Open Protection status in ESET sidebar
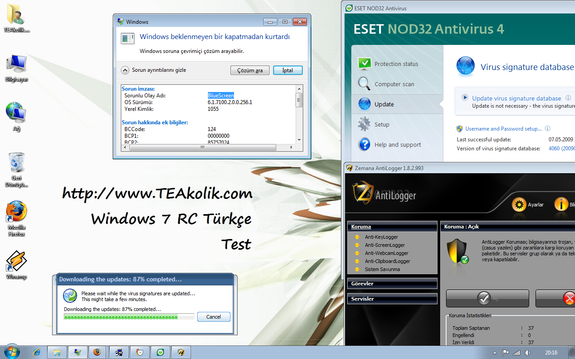This screenshot has height=359, width=575. click(x=397, y=64)
